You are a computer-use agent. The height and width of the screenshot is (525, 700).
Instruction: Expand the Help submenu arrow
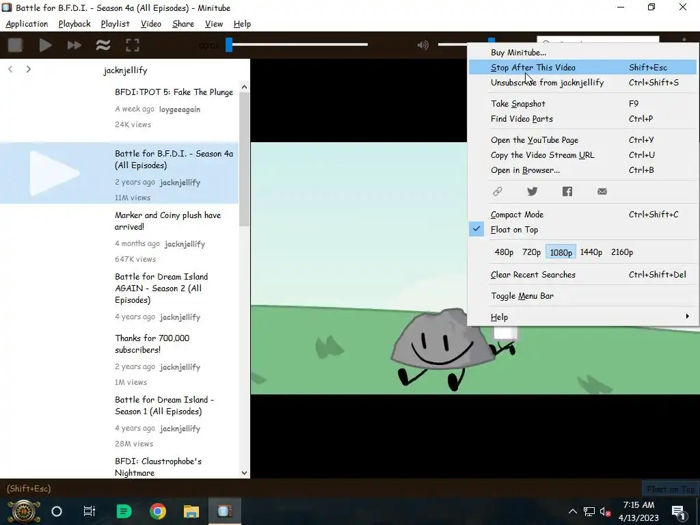[x=687, y=317]
